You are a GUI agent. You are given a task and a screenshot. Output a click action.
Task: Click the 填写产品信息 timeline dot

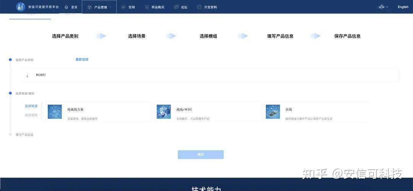[10, 134]
